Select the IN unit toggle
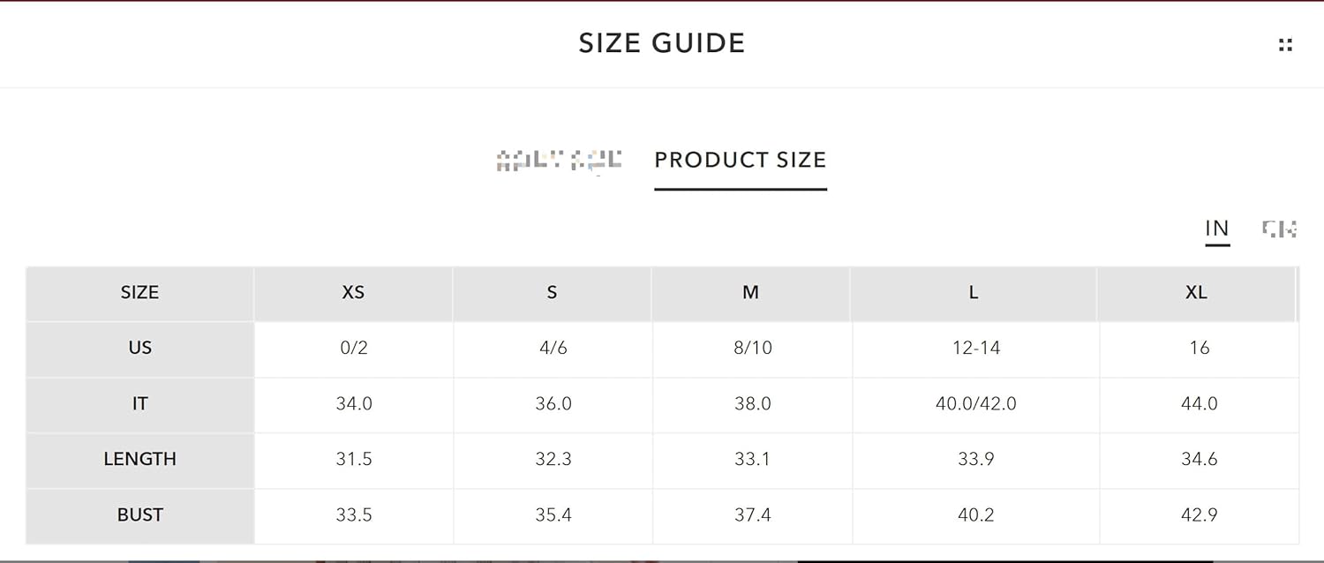Screen dimensions: 1324x563 pyautogui.click(x=1217, y=229)
